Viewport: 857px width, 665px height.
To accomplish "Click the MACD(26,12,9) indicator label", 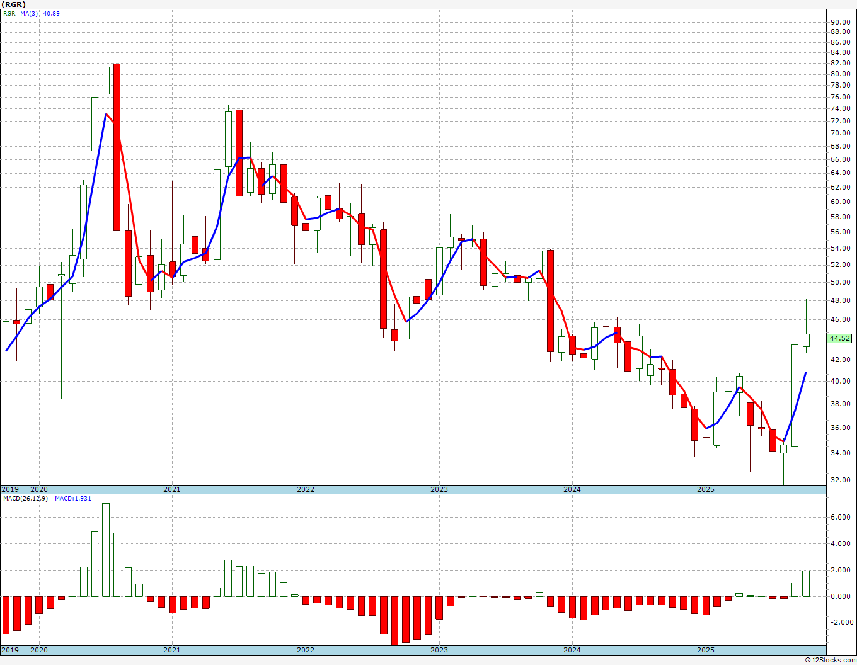I will coord(26,499).
